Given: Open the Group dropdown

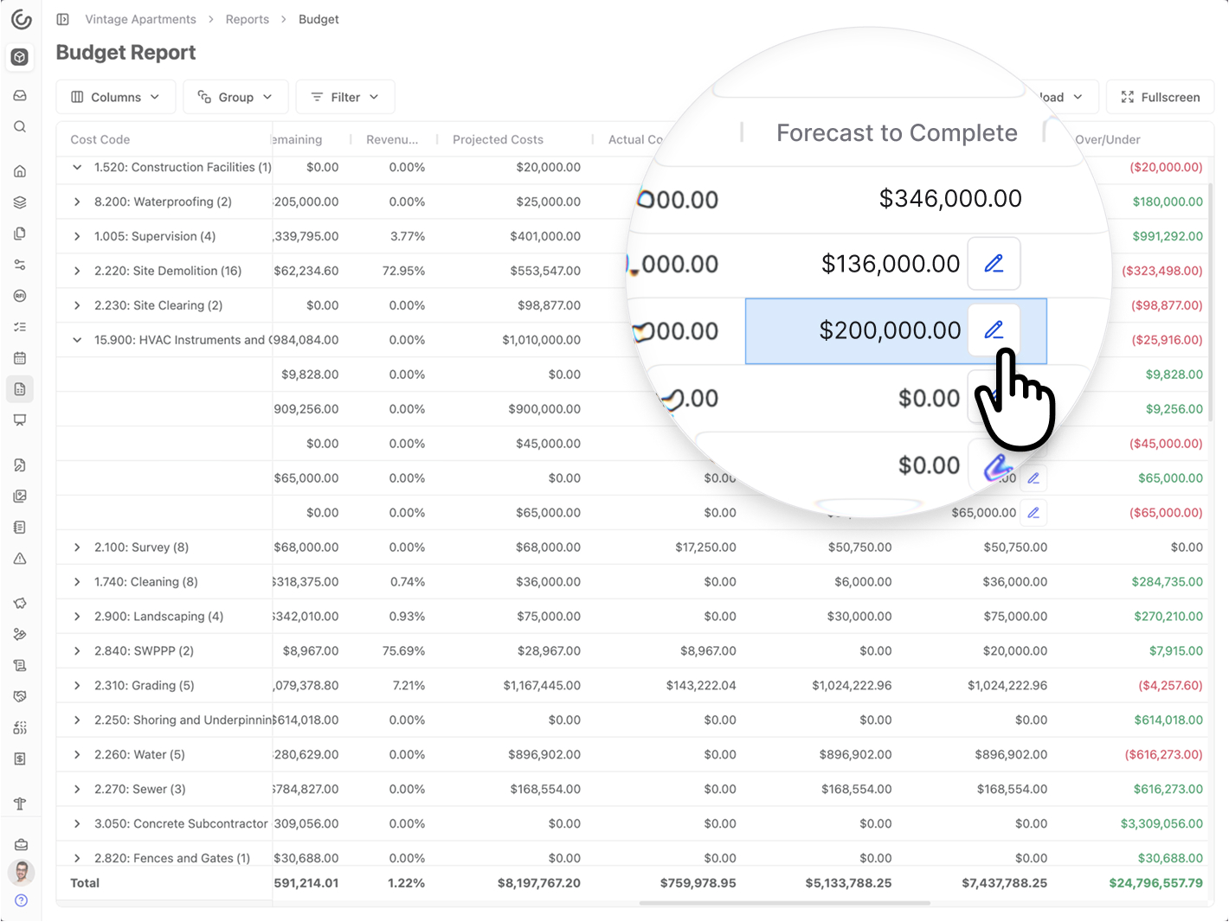Looking at the screenshot, I should tap(235, 97).
